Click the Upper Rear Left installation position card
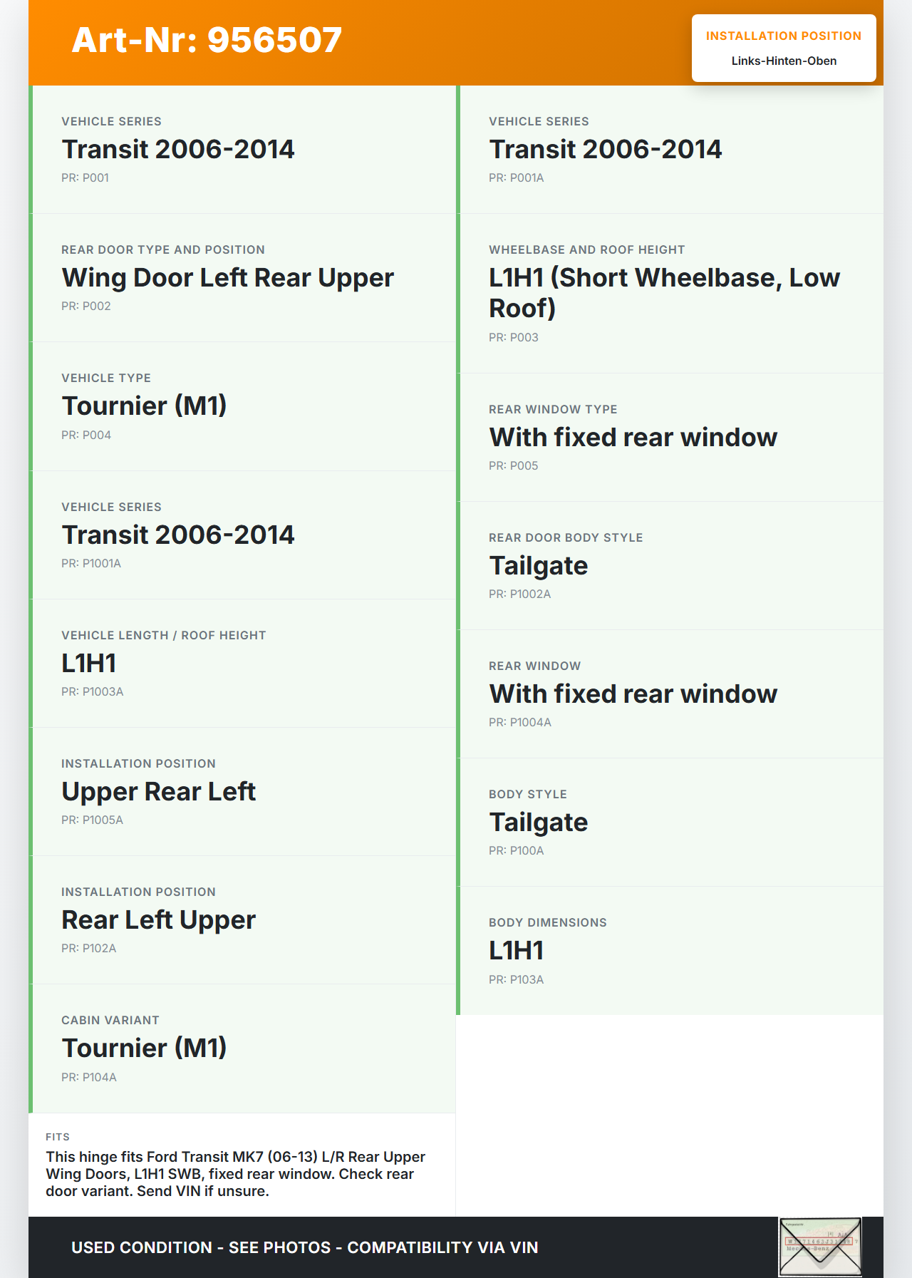 tap(244, 791)
